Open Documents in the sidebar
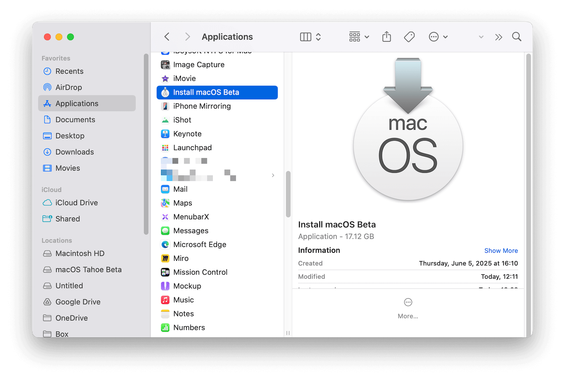This screenshot has height=380, width=565. [x=87, y=119]
